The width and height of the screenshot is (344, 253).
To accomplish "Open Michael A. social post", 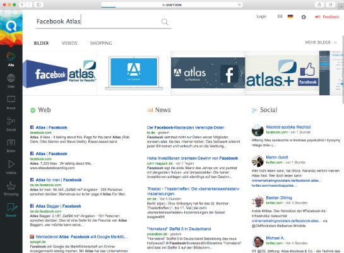I will point(275,238).
